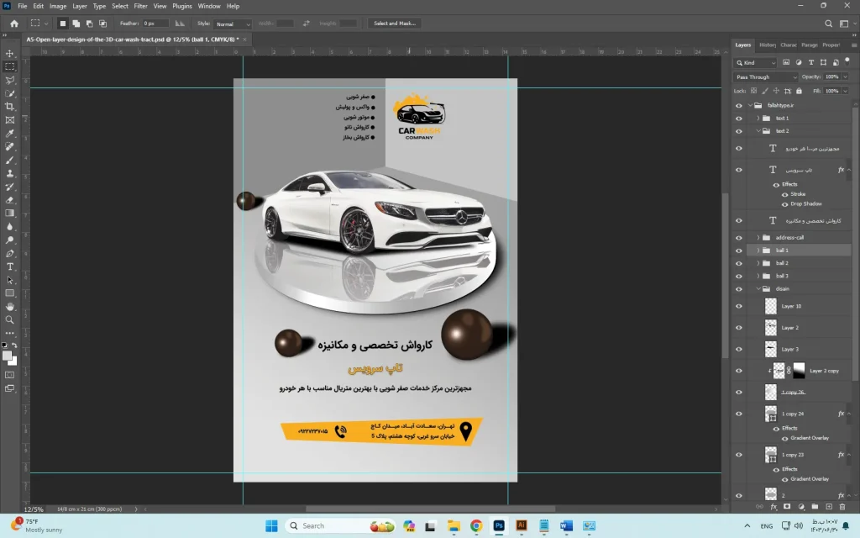
Task: Click the Layer 3 thumbnail
Action: tap(771, 349)
